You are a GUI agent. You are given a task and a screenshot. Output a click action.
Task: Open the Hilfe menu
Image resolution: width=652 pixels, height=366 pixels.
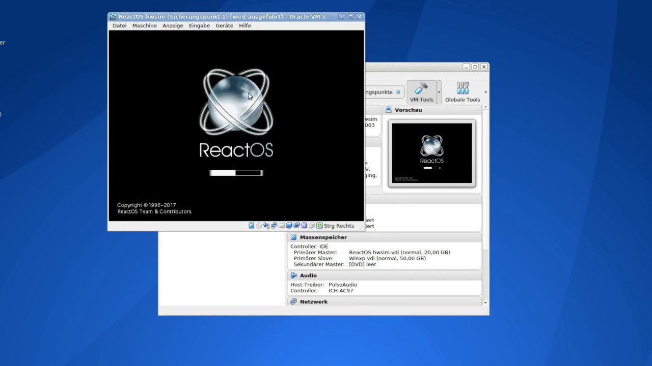point(245,25)
